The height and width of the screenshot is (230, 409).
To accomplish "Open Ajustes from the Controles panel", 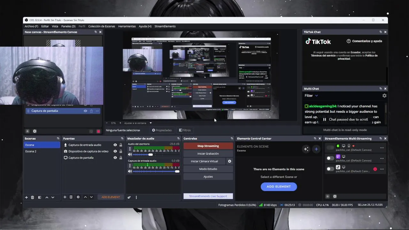I will 208,177.
